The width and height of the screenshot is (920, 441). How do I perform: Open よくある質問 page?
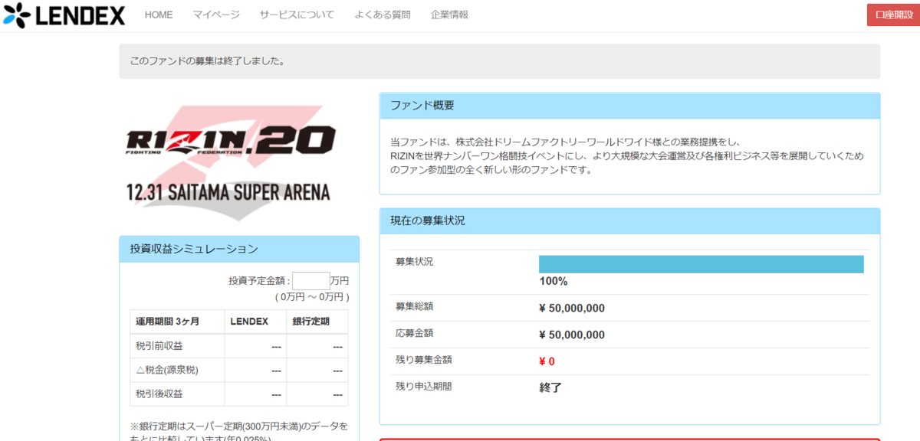pyautogui.click(x=383, y=15)
